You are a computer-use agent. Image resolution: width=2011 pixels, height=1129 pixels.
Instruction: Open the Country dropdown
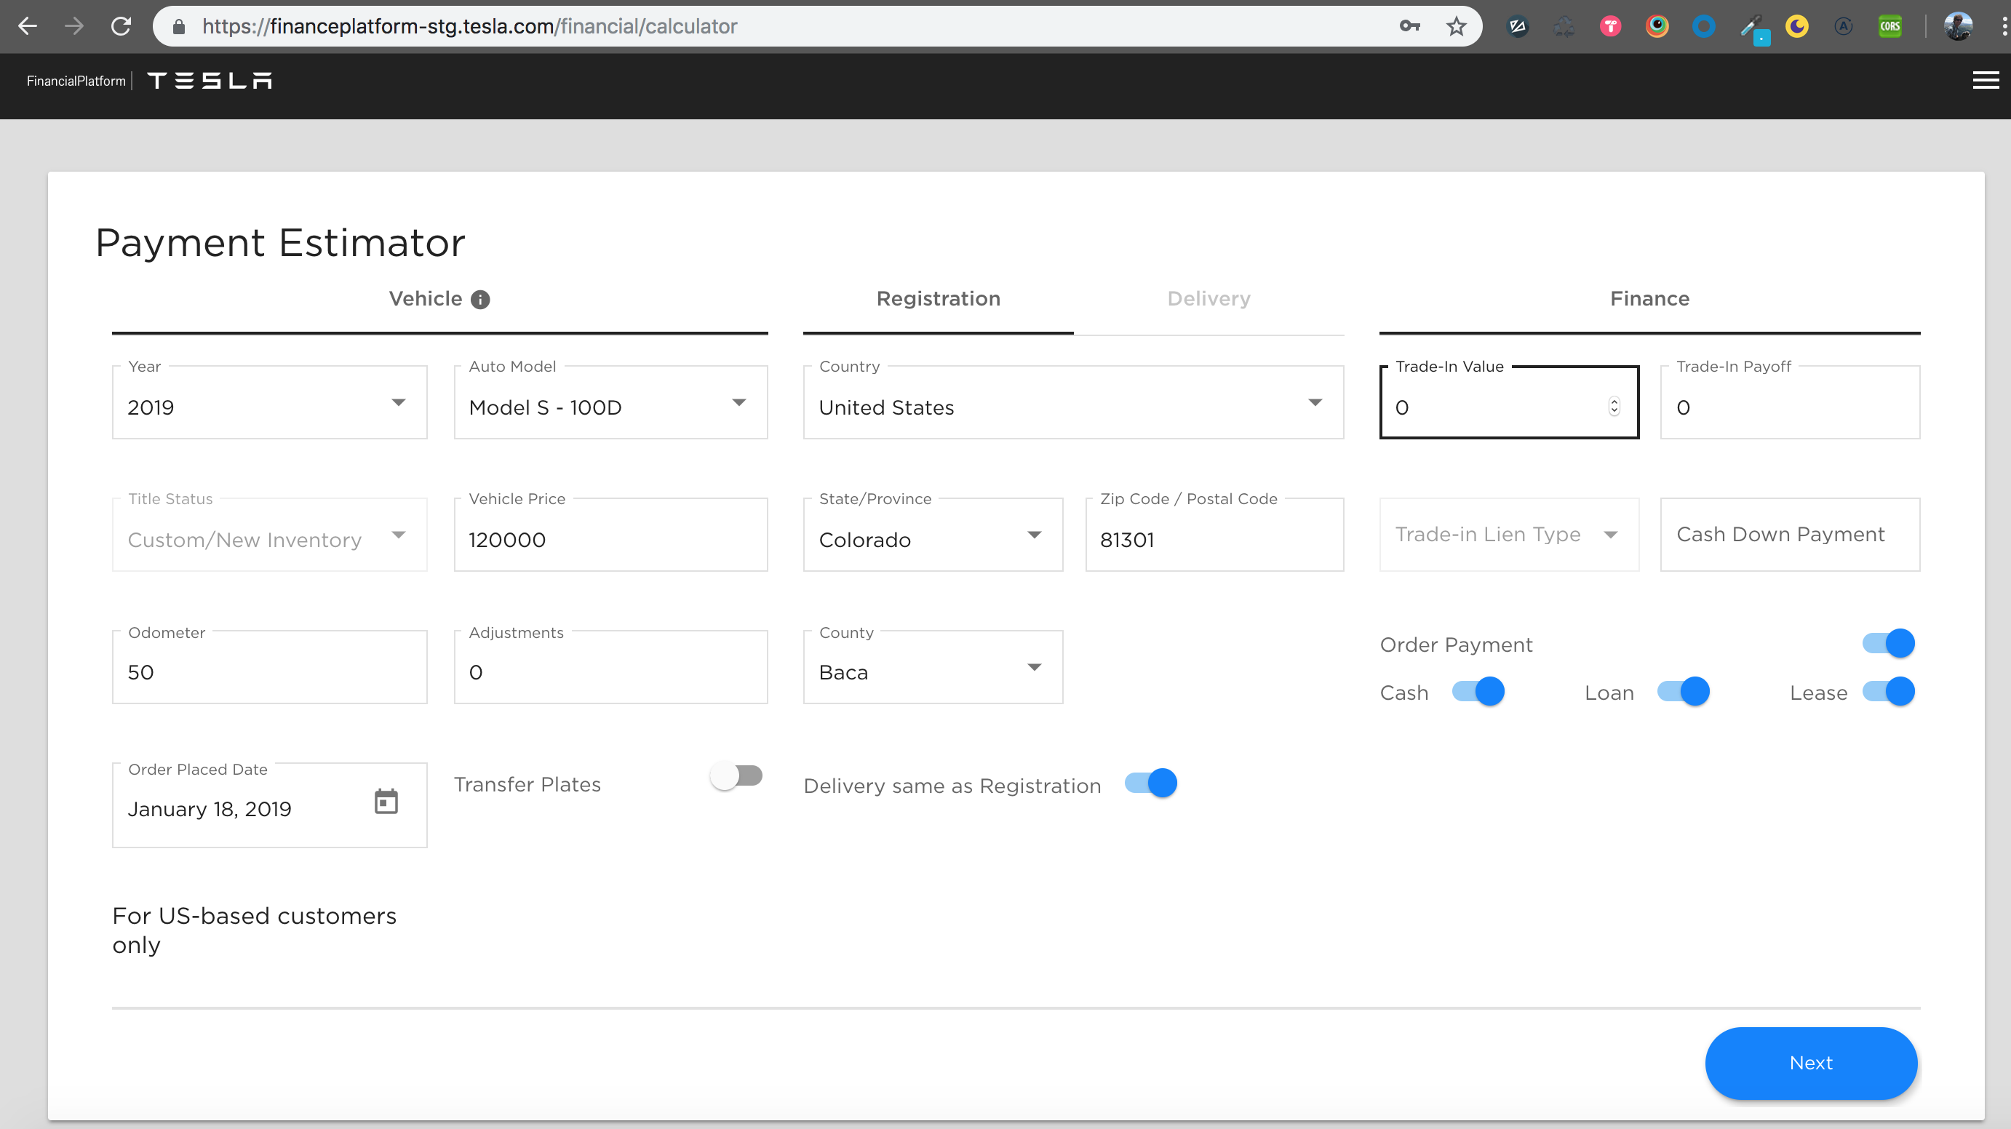1073,403
